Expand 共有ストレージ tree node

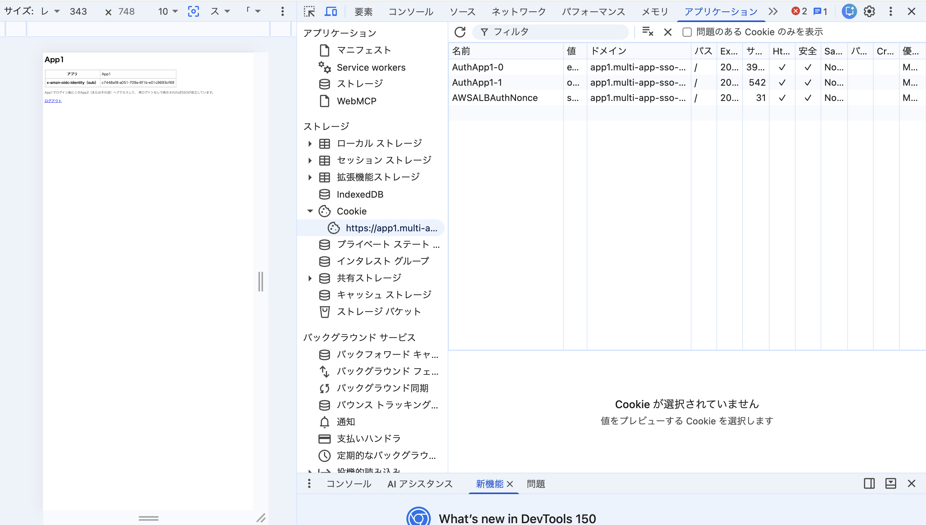coord(310,278)
